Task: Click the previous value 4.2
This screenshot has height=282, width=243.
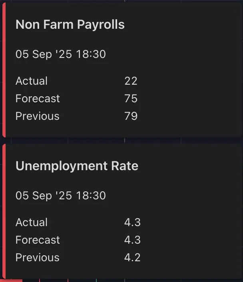Action: tap(132, 258)
